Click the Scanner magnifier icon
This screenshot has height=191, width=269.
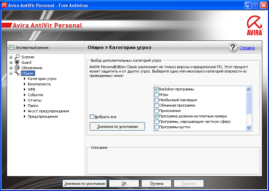[17, 57]
